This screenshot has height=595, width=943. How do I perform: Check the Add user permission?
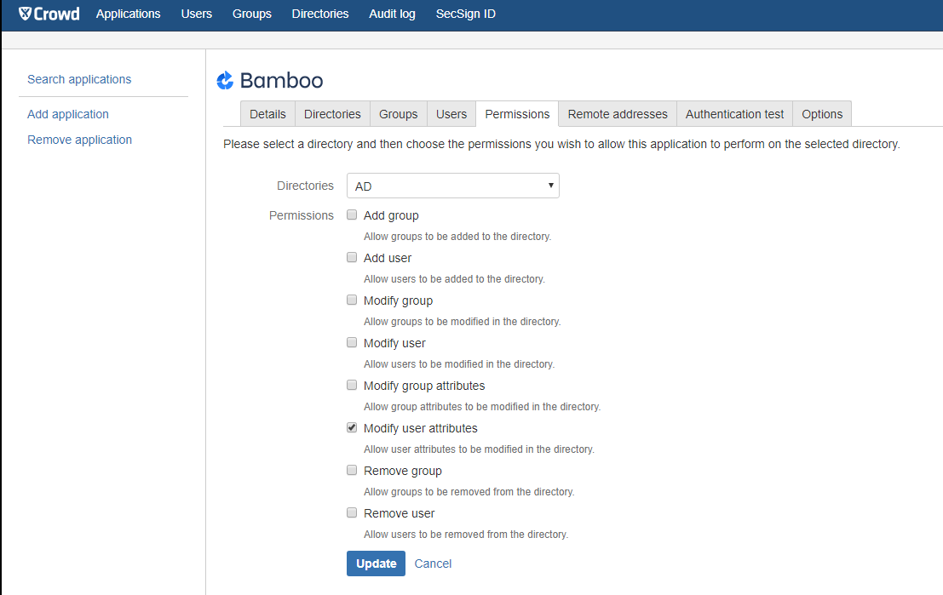352,257
